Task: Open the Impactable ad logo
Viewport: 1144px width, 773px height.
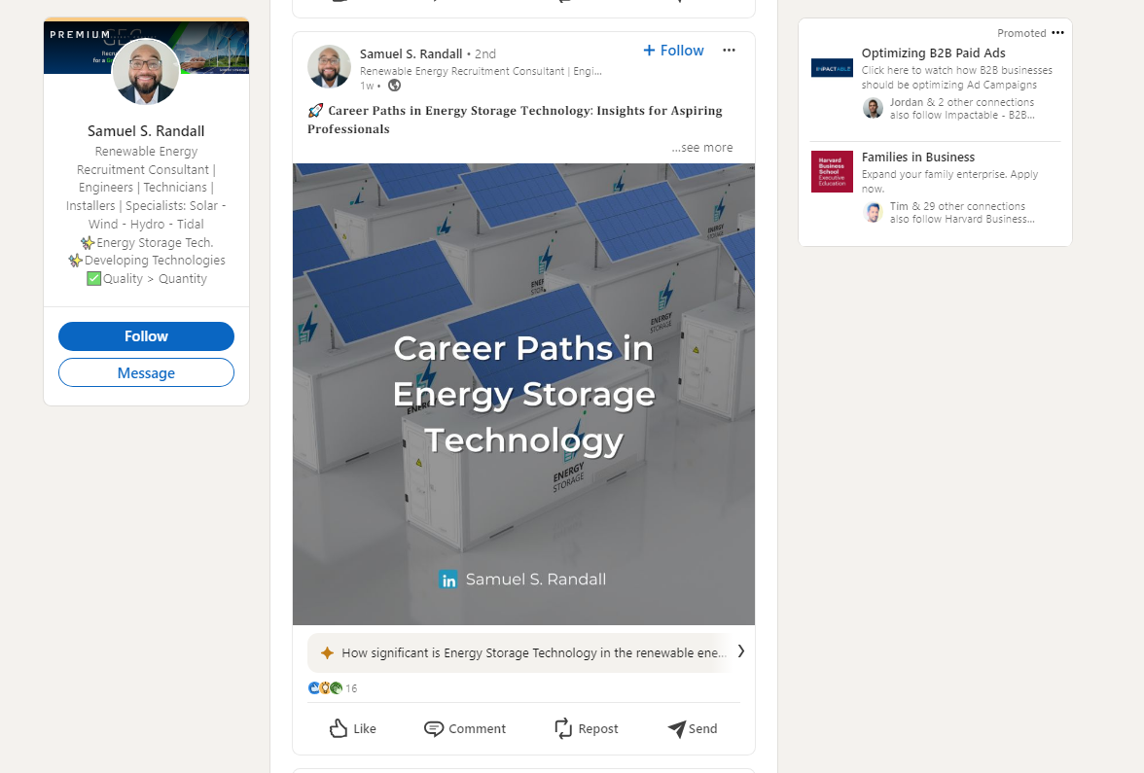Action: click(x=832, y=68)
